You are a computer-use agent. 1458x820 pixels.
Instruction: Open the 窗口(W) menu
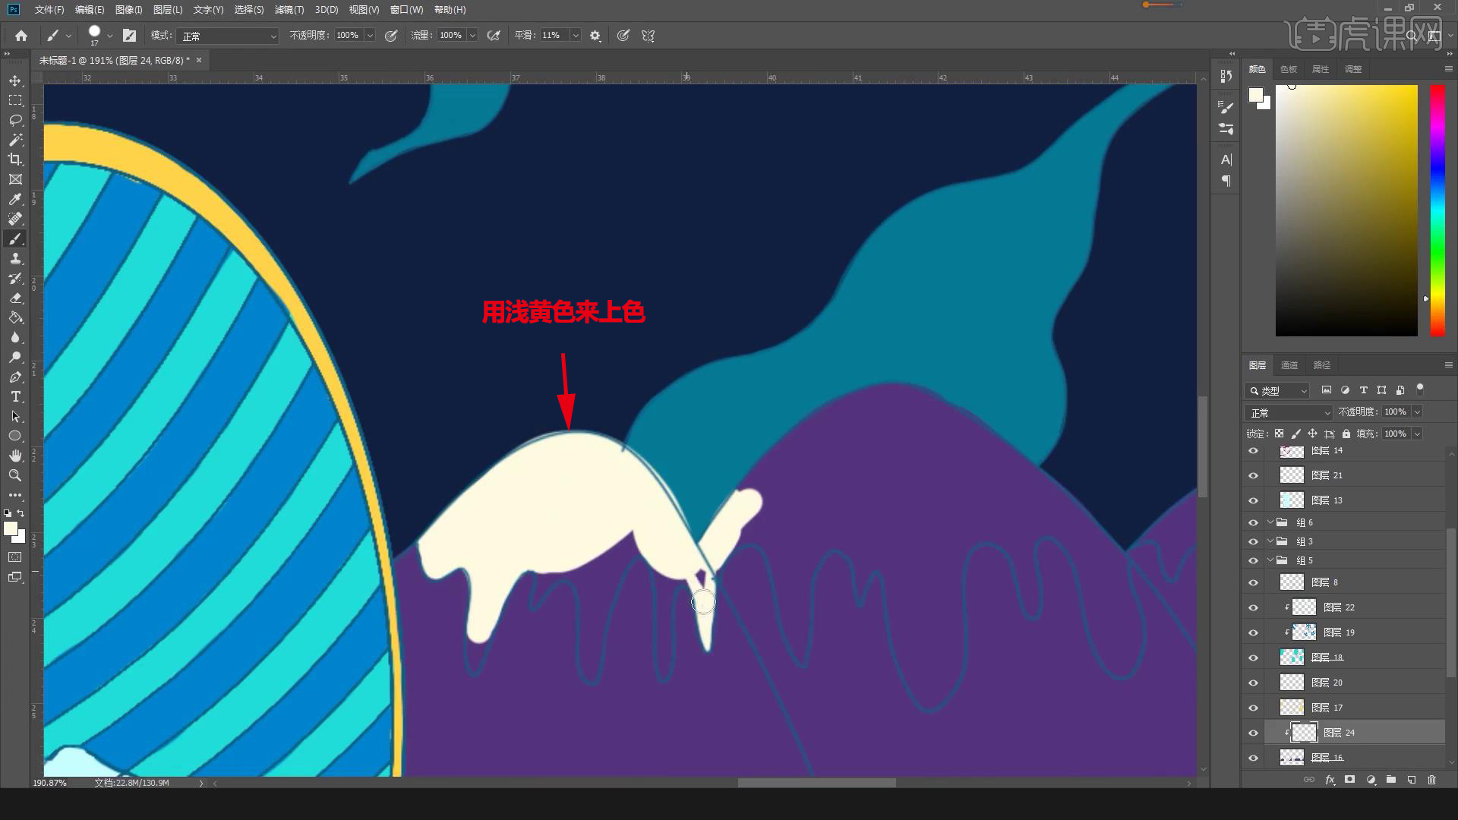(406, 10)
